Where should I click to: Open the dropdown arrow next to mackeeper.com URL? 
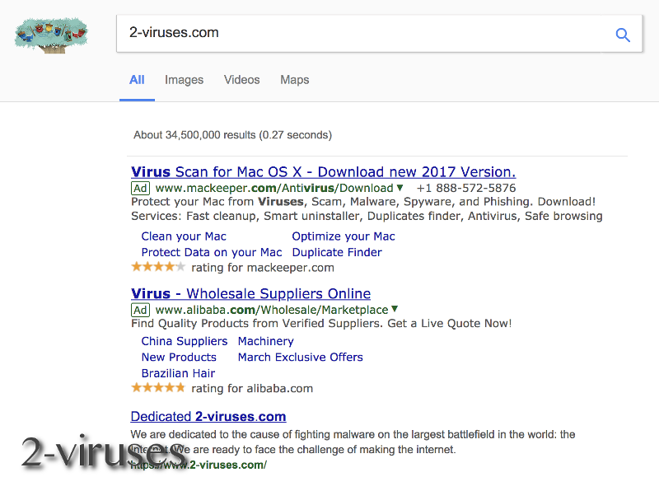point(401,188)
